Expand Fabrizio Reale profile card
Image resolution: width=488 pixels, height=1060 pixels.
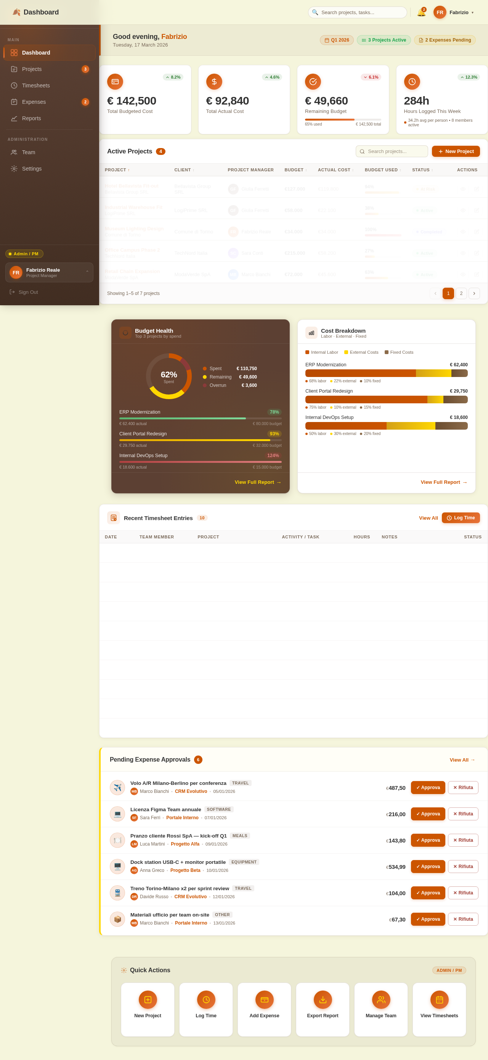49,272
